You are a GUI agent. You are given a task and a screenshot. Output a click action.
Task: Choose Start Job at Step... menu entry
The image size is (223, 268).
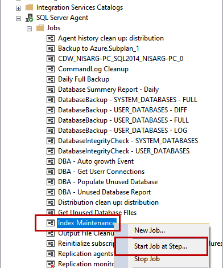tap(160, 246)
